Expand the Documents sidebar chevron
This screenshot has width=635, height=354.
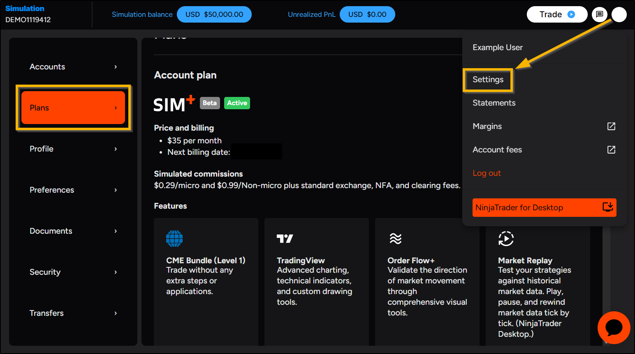[116, 231]
